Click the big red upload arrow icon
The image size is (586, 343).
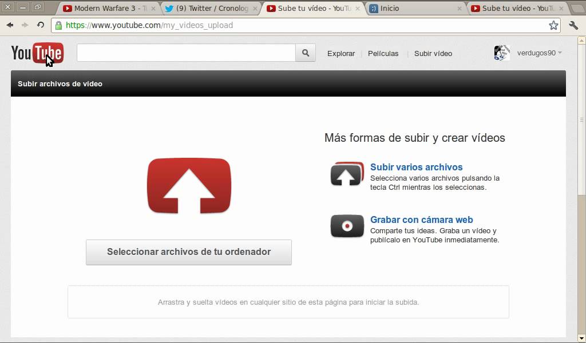pos(189,185)
